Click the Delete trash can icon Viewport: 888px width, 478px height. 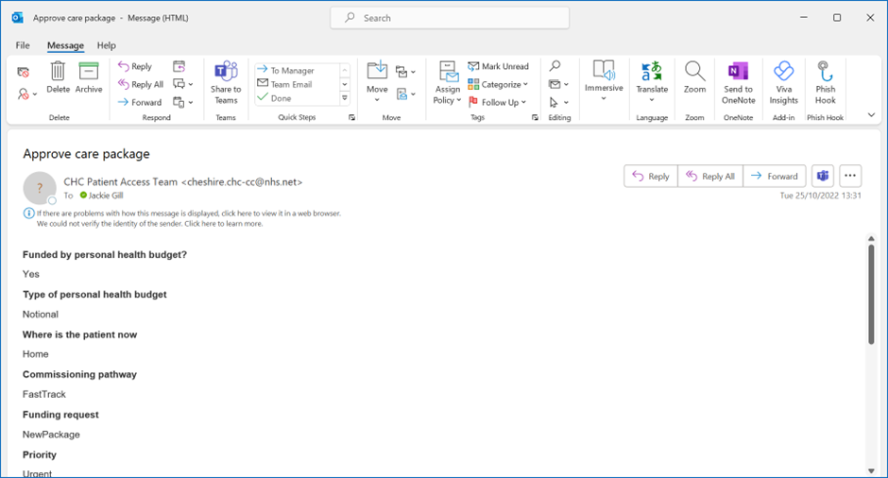click(x=58, y=76)
